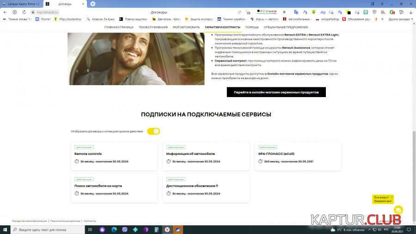Viewport: 416px width, 234px height.
Task: Click the shield protection extension icon
Action: coord(374,12)
